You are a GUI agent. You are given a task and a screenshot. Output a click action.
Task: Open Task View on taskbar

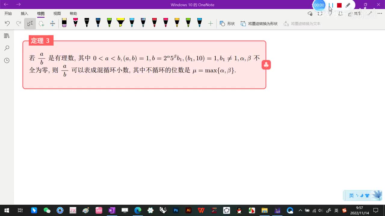click(20, 210)
